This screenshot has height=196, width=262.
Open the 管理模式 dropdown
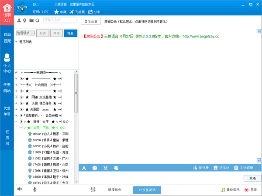tap(25, 33)
